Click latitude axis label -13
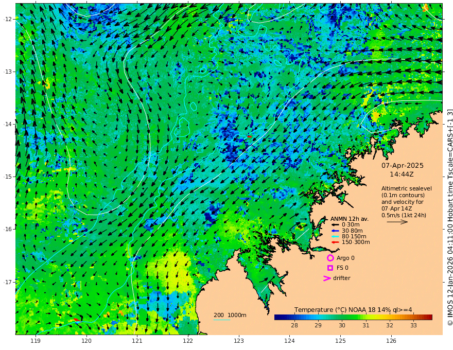Screen dimensions: 453x350 pyautogui.click(x=8, y=72)
